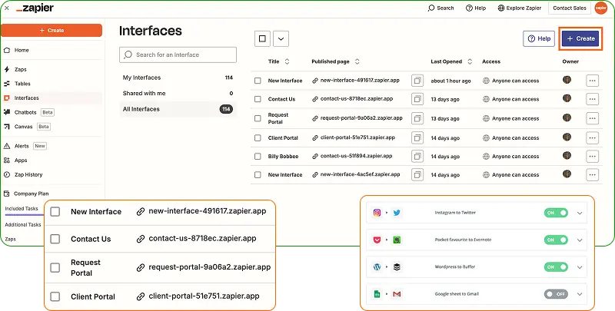The image size is (615, 311).
Task: Click the Gmail icon in the zap list
Action: point(397,294)
